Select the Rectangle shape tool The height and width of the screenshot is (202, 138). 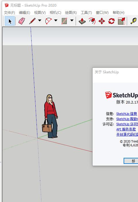click(x=64, y=21)
